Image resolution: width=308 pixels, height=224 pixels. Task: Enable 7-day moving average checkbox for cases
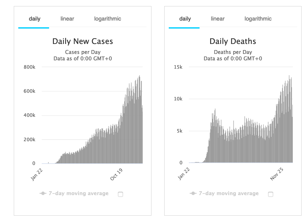coord(120,194)
